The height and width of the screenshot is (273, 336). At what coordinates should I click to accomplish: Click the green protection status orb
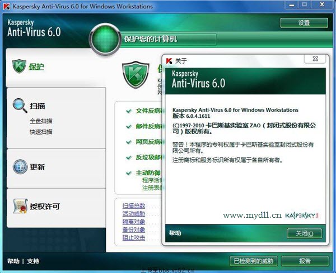tap(105, 39)
